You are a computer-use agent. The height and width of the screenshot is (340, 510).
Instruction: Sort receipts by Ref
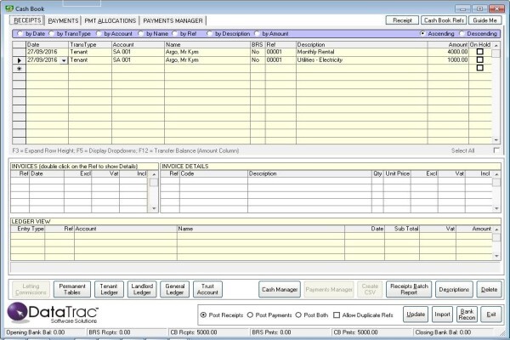click(x=175, y=33)
